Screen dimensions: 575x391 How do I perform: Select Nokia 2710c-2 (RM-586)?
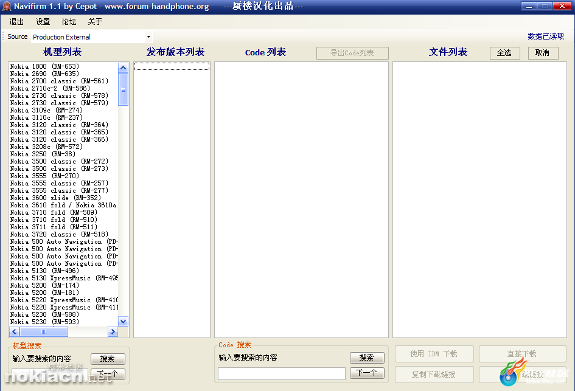(x=51, y=88)
